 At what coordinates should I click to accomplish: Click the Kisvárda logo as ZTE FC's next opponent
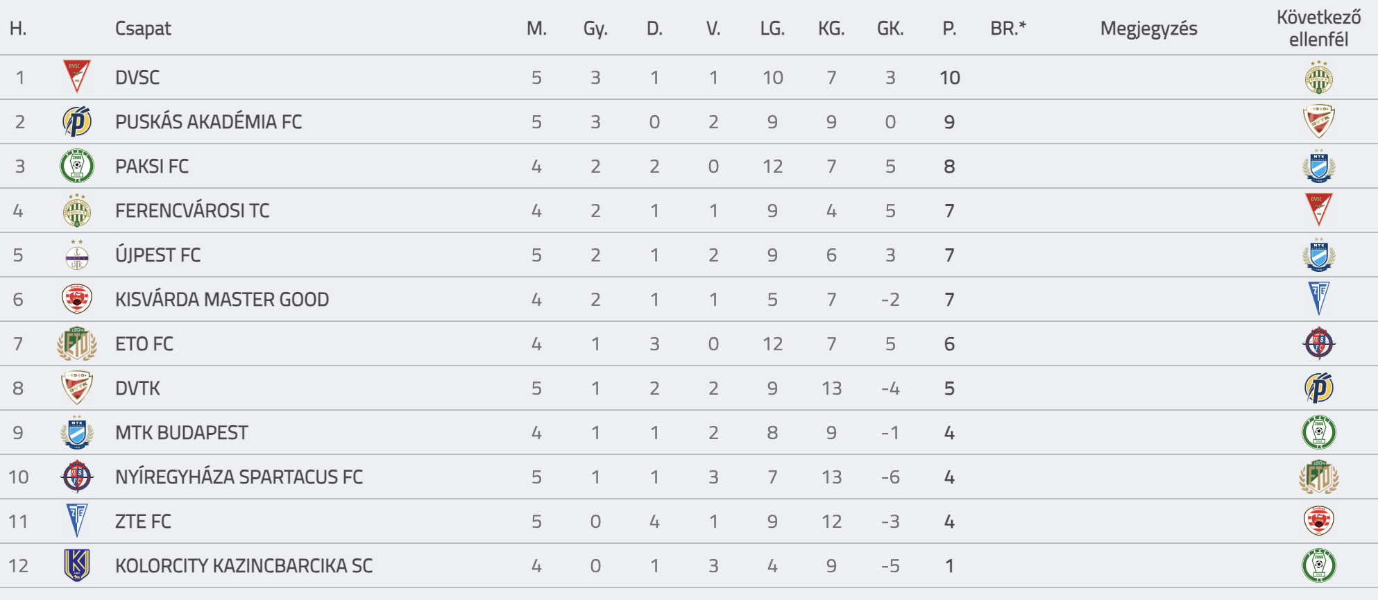pos(1318,521)
